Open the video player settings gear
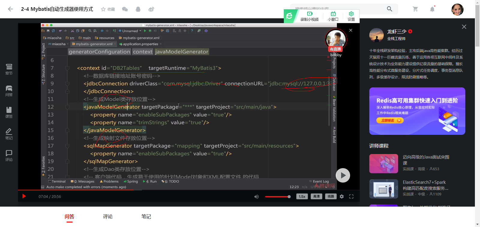The height and width of the screenshot is (227, 480). tap(342, 196)
